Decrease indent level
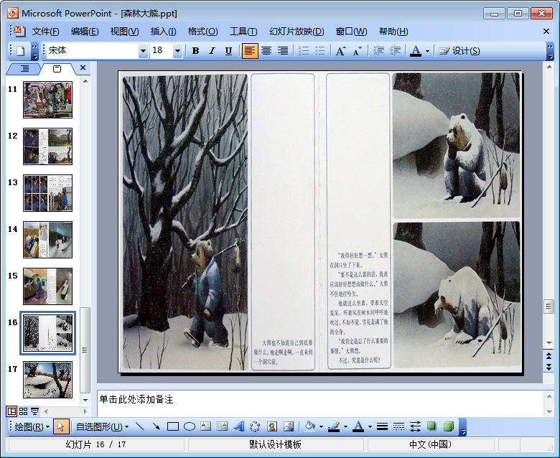Image resolution: width=560 pixels, height=458 pixels. pos(378,51)
